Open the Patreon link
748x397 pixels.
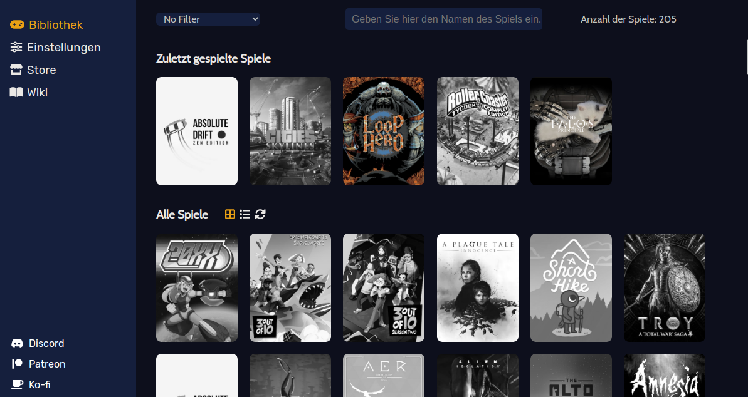point(47,364)
